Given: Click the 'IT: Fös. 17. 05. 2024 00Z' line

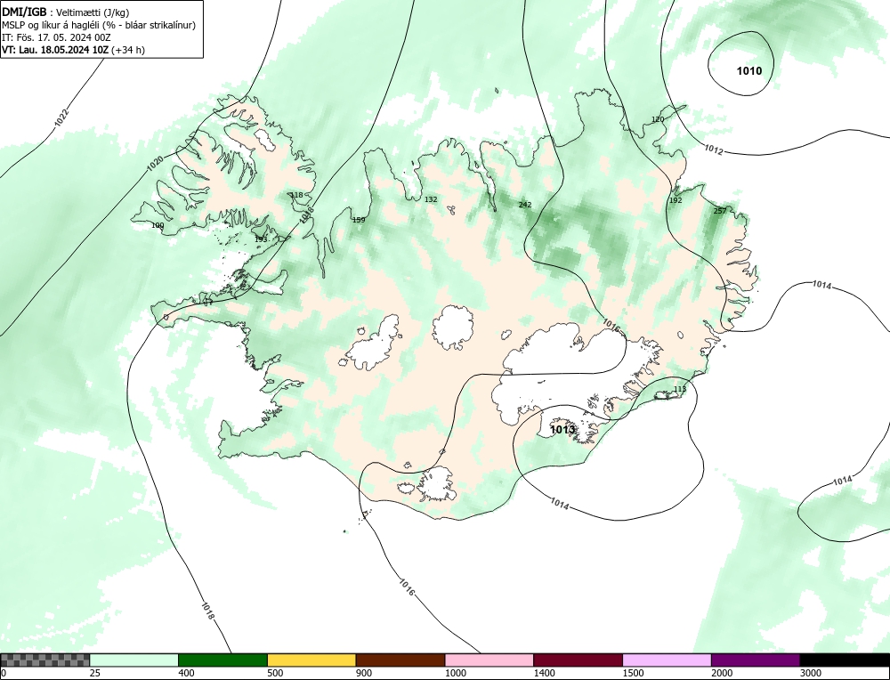Looking at the screenshot, I should tap(56, 37).
